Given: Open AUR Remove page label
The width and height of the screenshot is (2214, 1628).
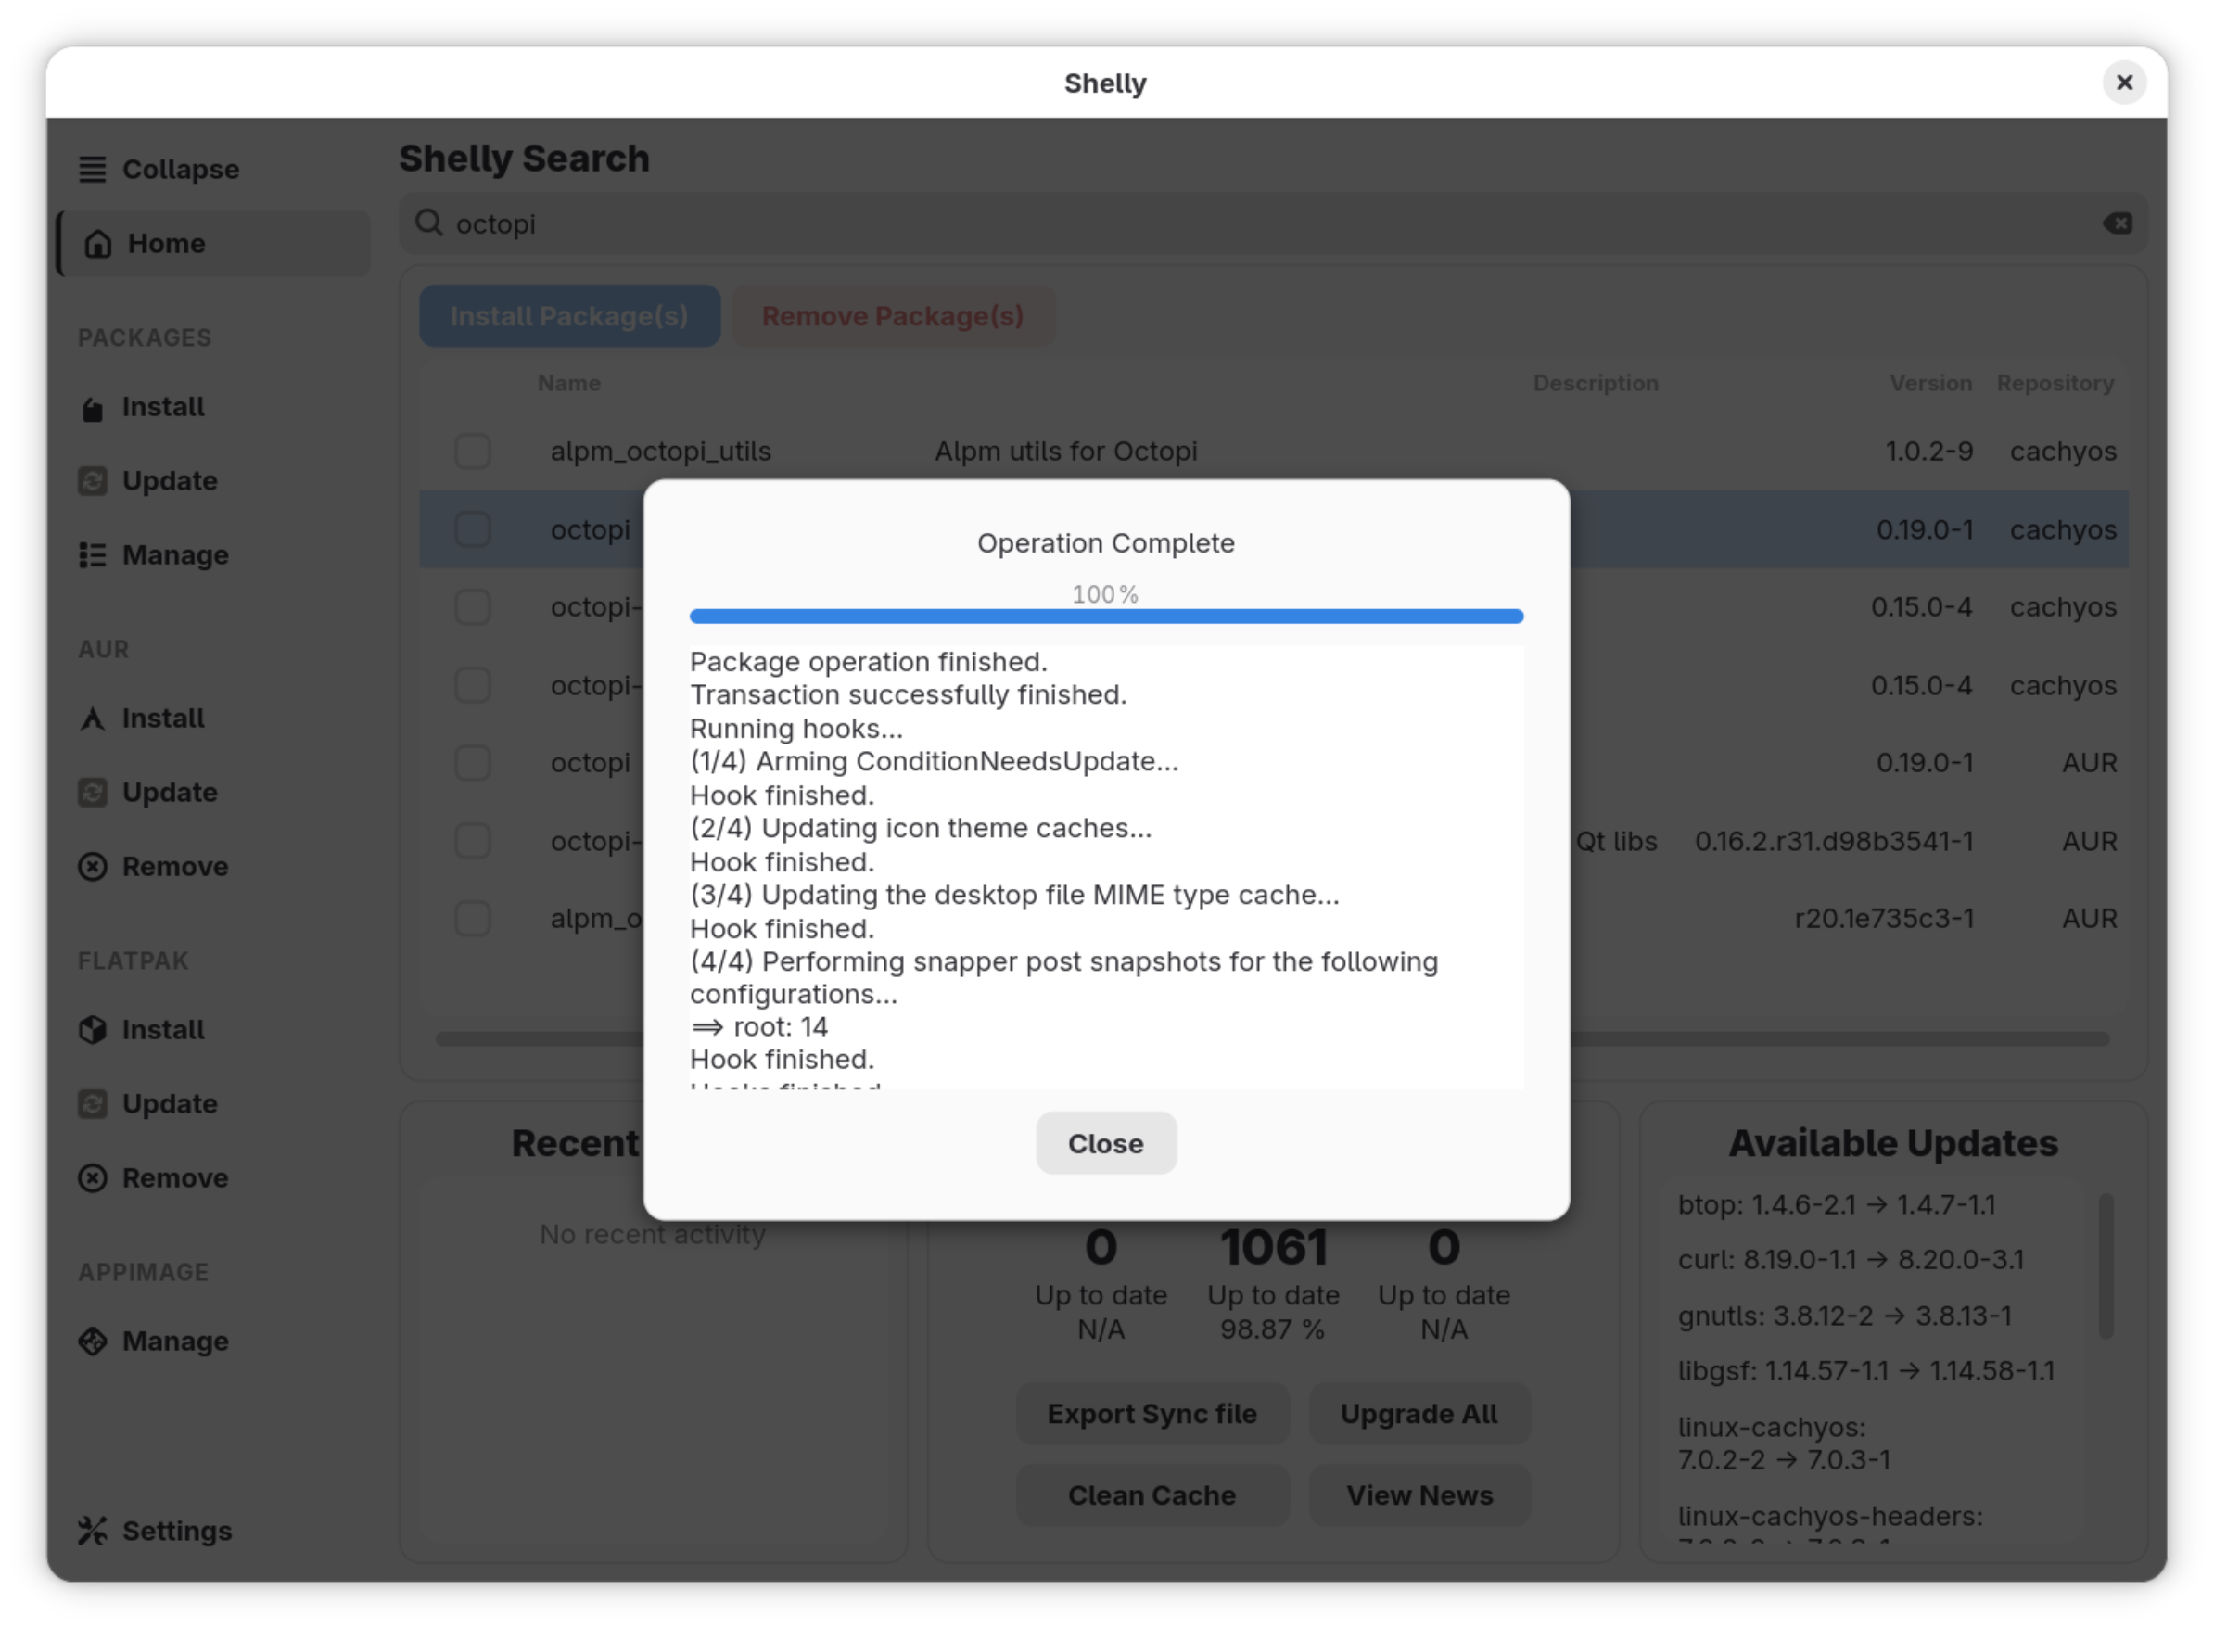Looking at the screenshot, I should click(175, 866).
